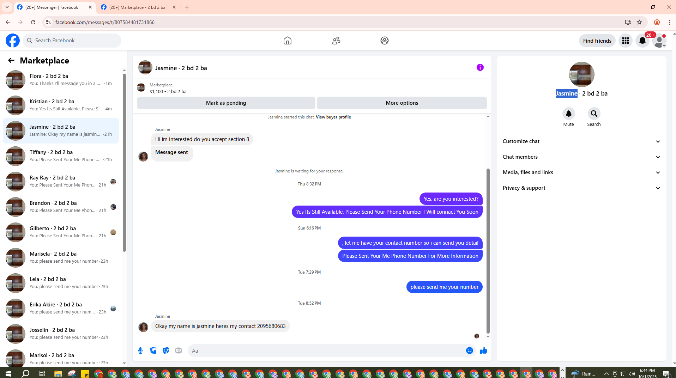The width and height of the screenshot is (676, 378).
Task: Click the browser address bar URL
Action: [x=105, y=22]
